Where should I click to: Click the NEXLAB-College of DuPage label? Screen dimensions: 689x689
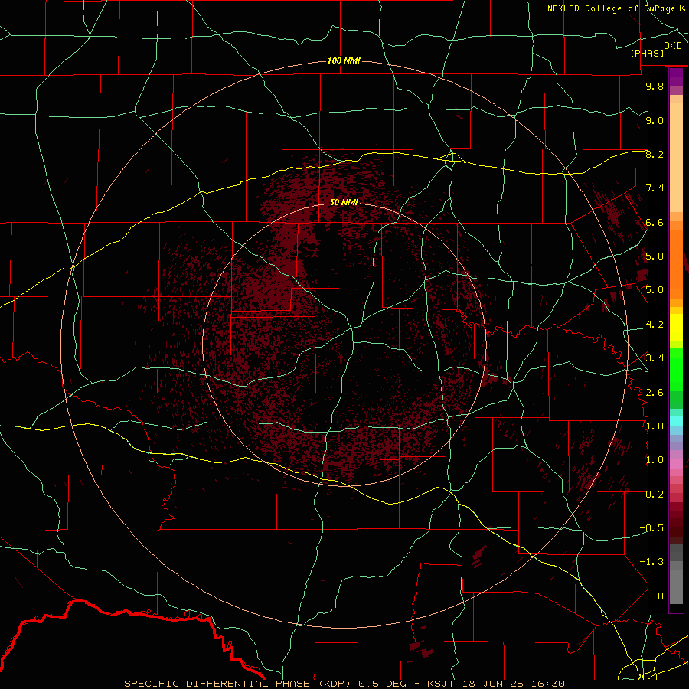point(611,8)
